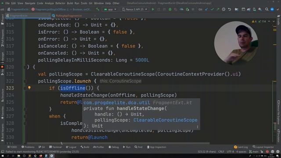Go to next highlighted error arrow
The height and width of the screenshot is (158, 281).
point(274,22)
